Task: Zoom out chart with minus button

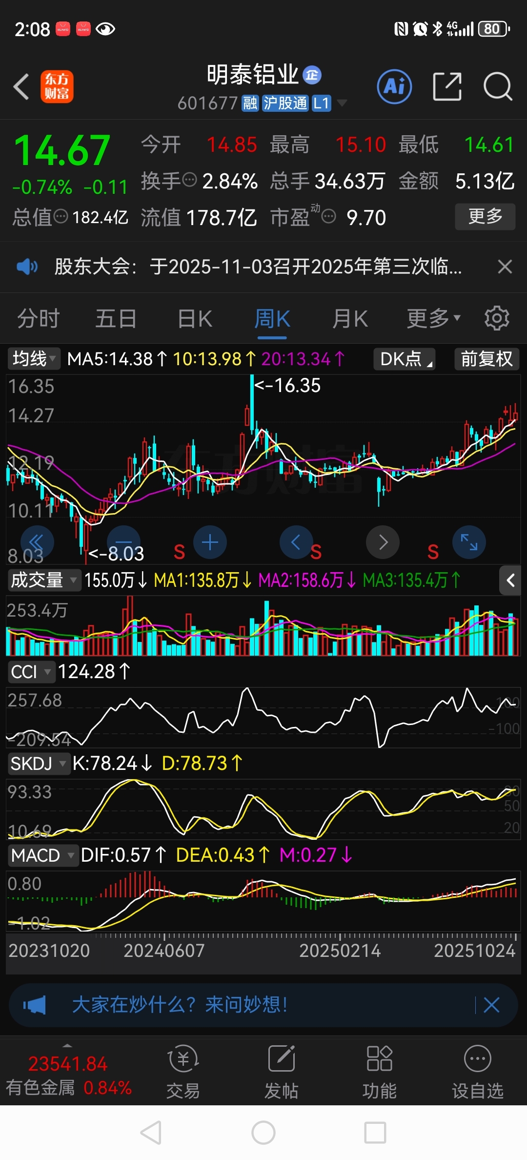Action: [123, 542]
